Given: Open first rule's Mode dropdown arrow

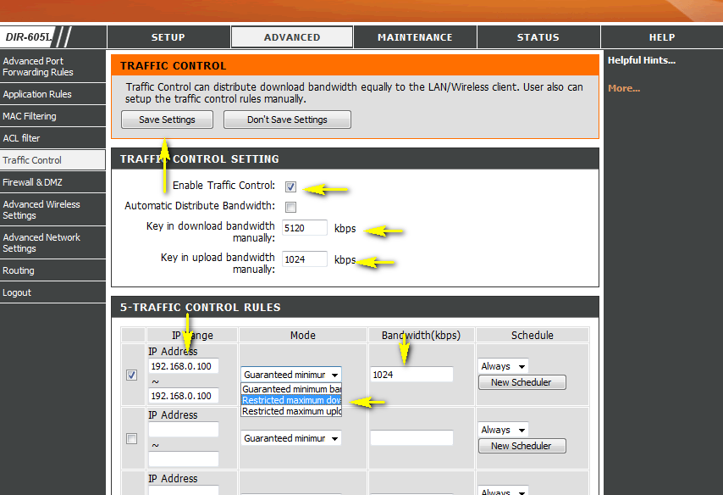Looking at the screenshot, I should click(334, 375).
